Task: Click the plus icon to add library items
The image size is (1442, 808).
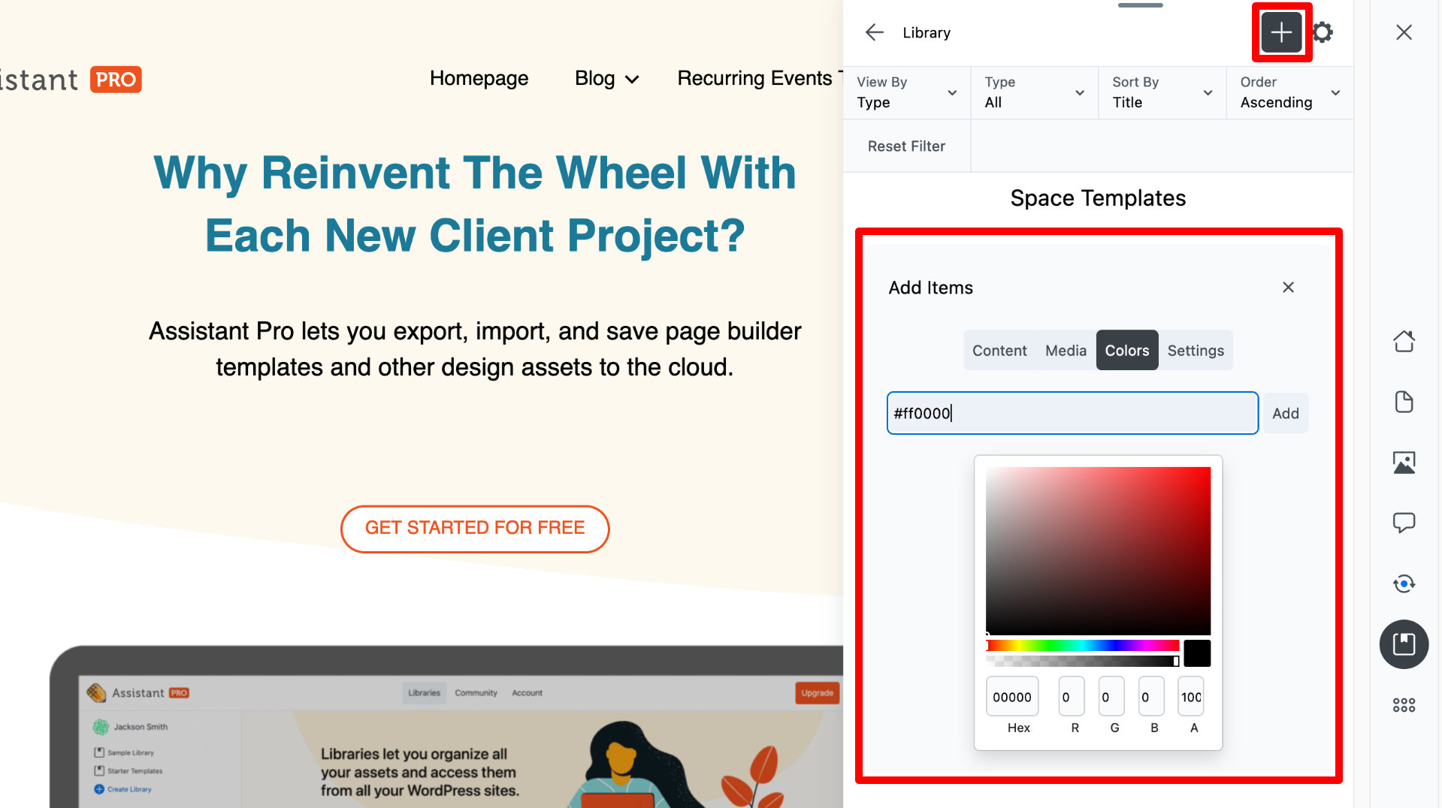Action: (x=1280, y=32)
